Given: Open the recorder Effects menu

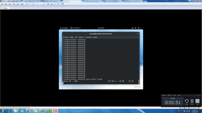Looking at the screenshot, I should point(169,95).
